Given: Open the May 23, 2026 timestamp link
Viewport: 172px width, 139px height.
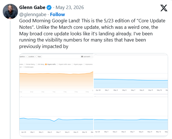Looking at the screenshot, I should click(x=70, y=7).
